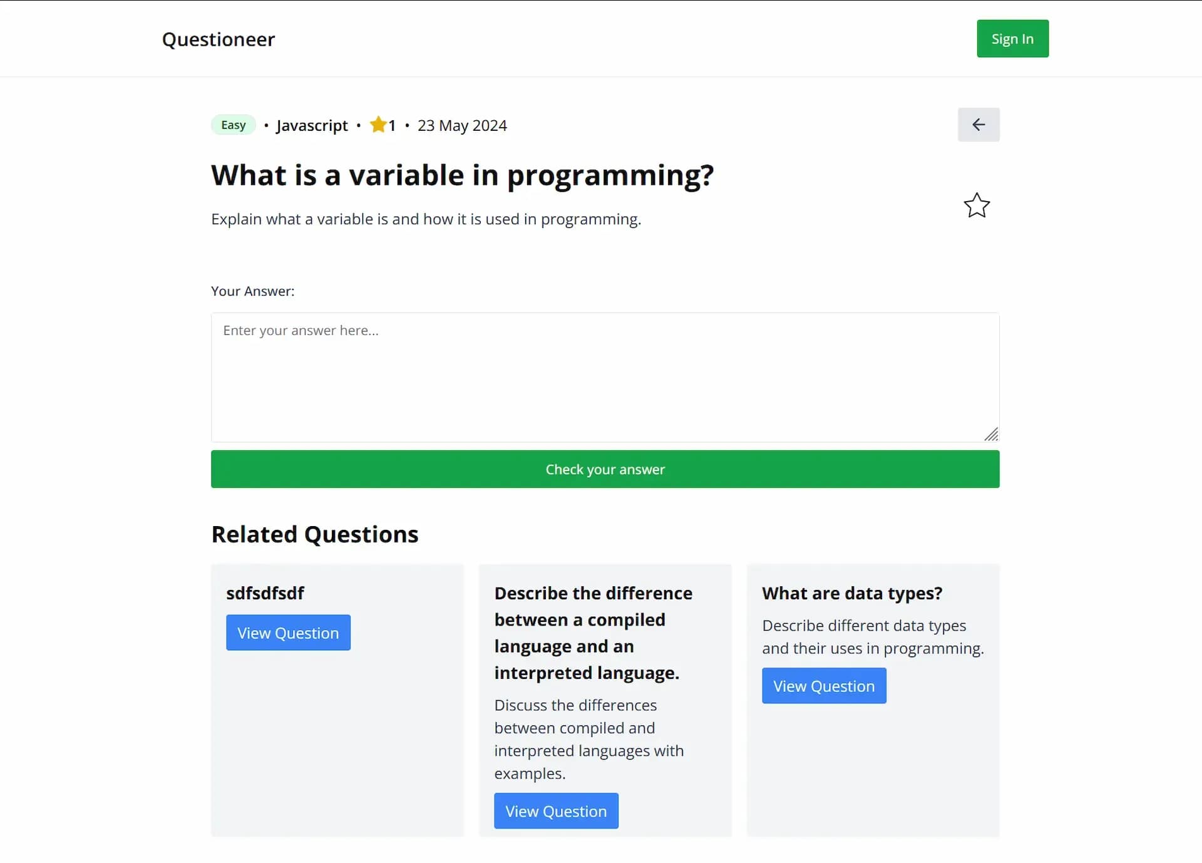Click the back arrow icon

click(978, 124)
